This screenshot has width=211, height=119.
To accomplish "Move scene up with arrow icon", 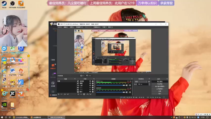I will [65, 94].
